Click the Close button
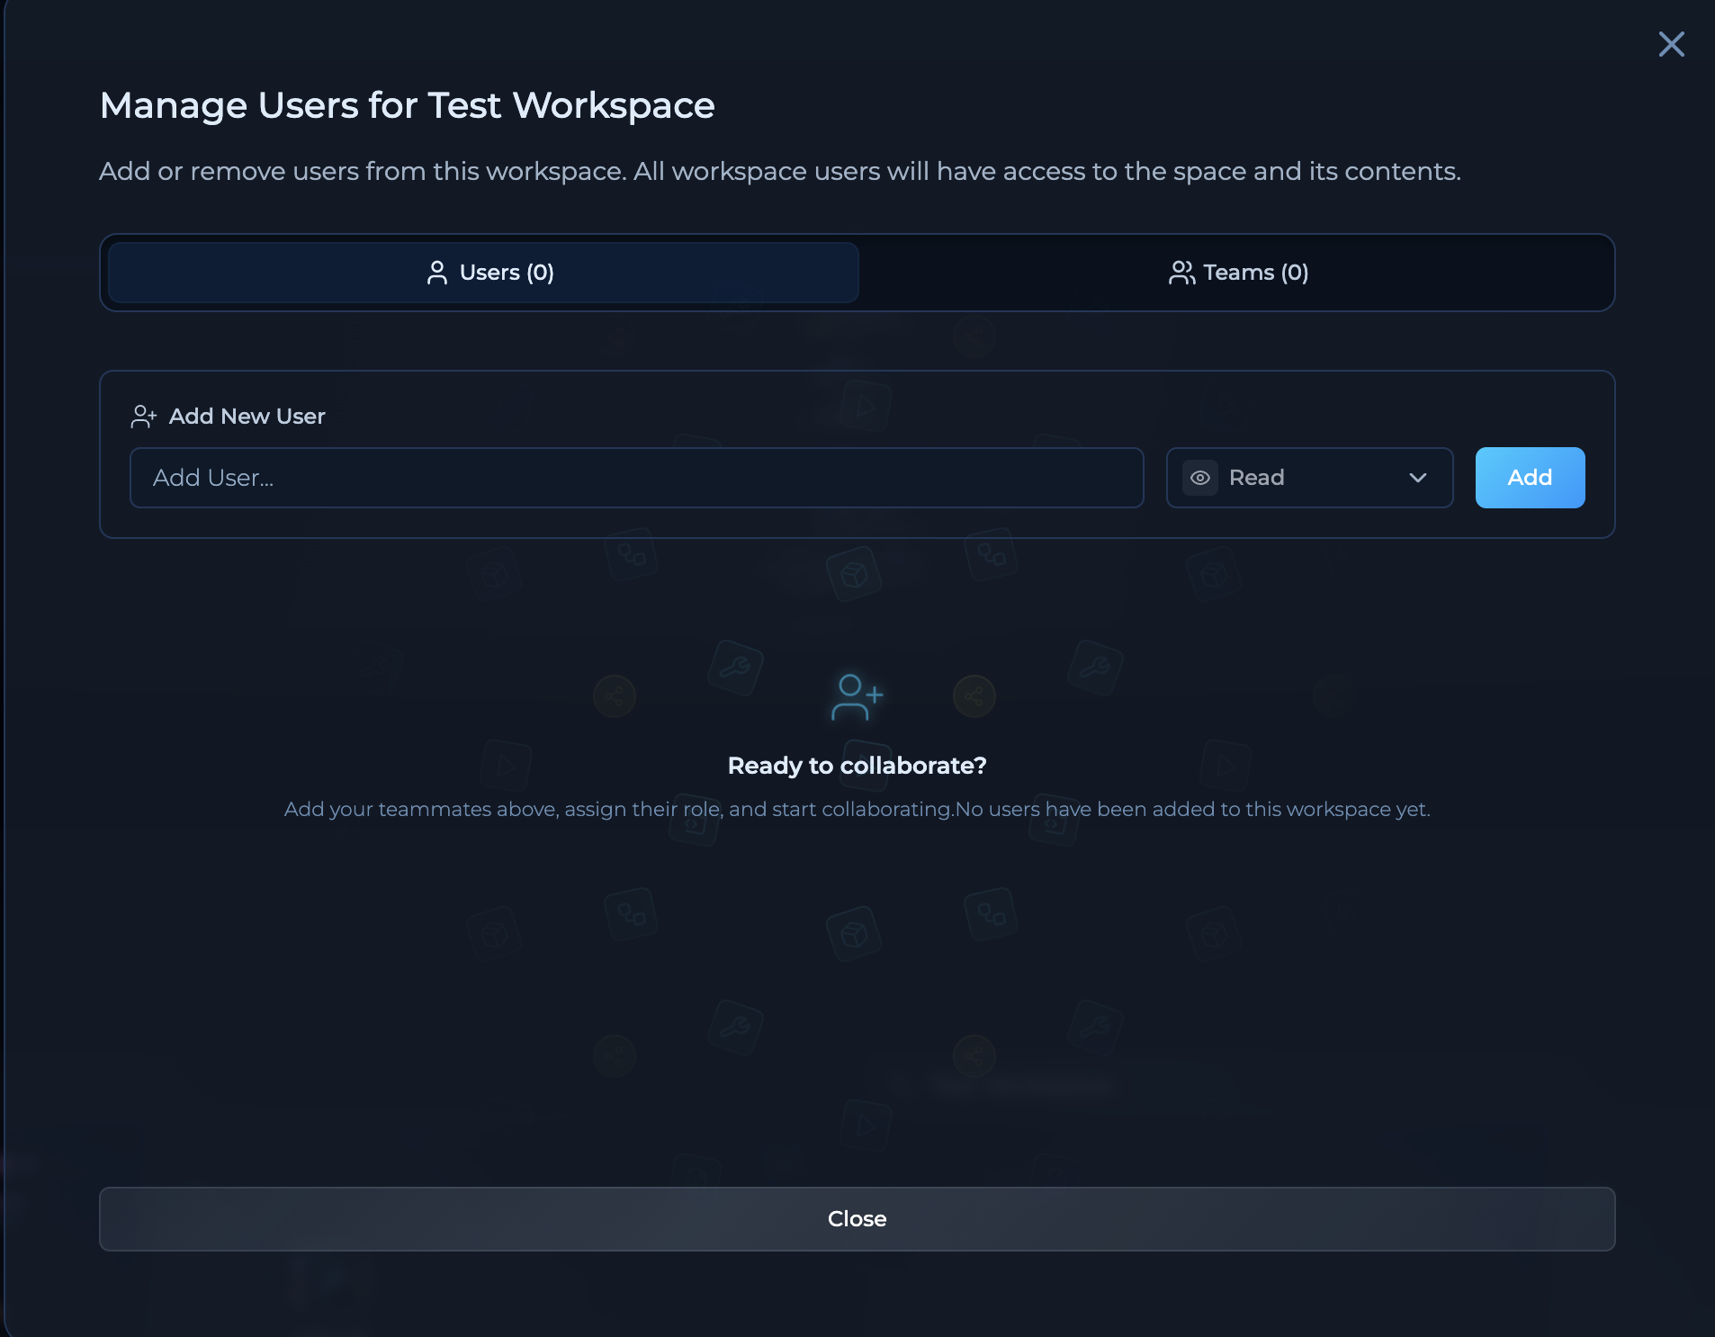The height and width of the screenshot is (1337, 1715). 857,1219
